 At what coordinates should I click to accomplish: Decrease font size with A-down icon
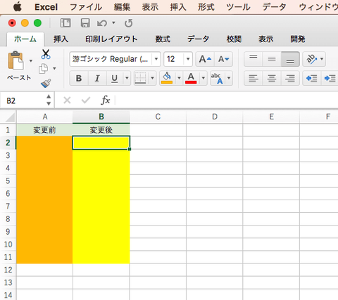coord(223,59)
